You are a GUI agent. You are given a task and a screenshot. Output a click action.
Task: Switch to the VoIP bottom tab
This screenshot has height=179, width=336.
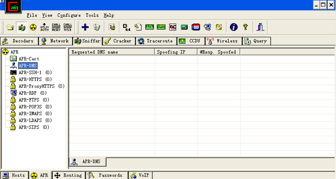[140, 175]
